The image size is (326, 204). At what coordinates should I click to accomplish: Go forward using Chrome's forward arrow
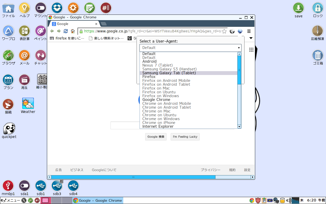59,31
